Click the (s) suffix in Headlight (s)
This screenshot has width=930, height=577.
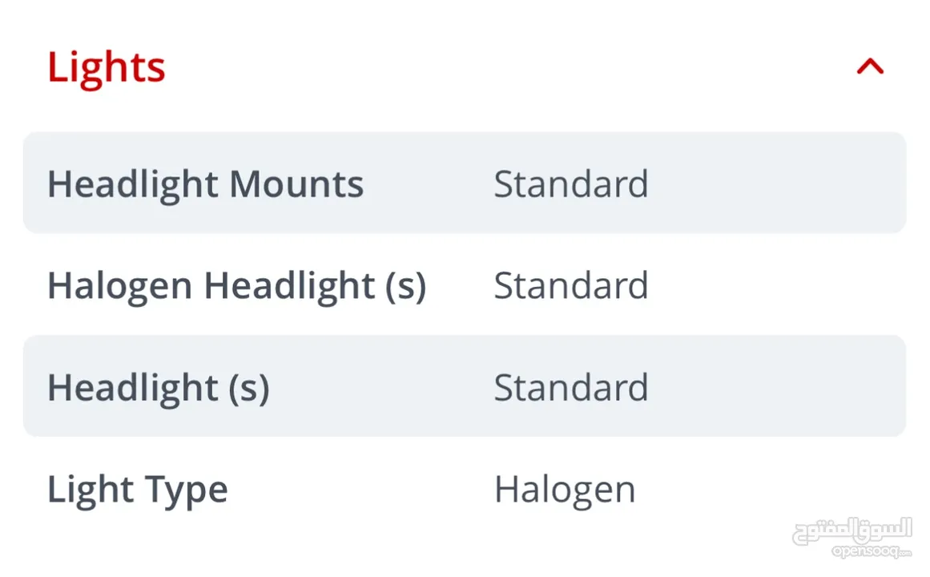249,389
